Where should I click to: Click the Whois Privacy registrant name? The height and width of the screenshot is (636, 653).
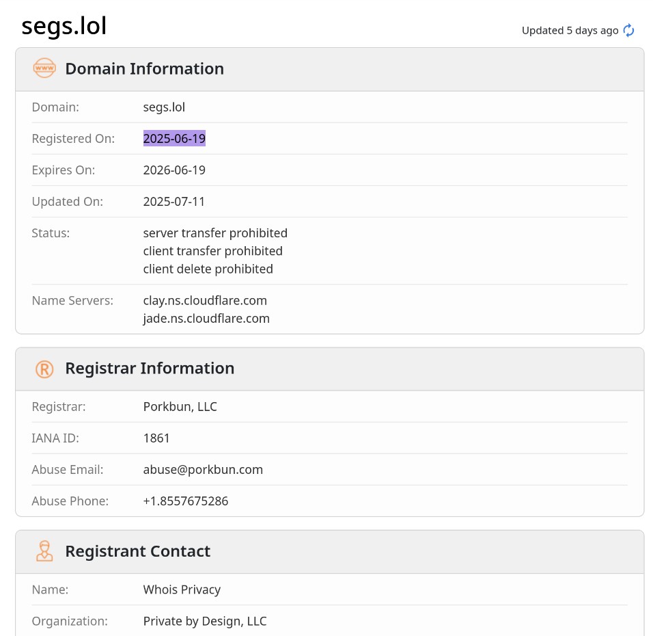[182, 589]
